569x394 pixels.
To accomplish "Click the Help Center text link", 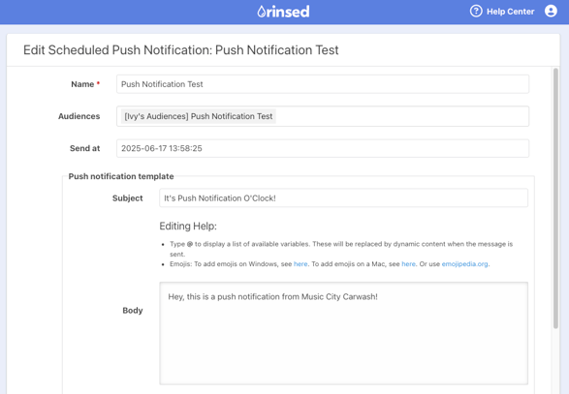I will (x=510, y=12).
